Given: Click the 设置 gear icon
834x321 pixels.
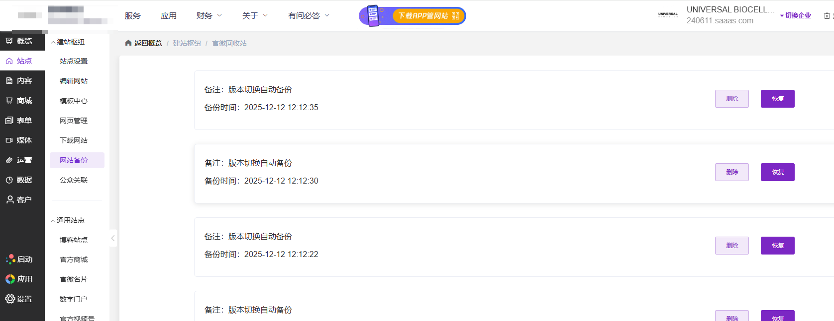Looking at the screenshot, I should pyautogui.click(x=10, y=299).
